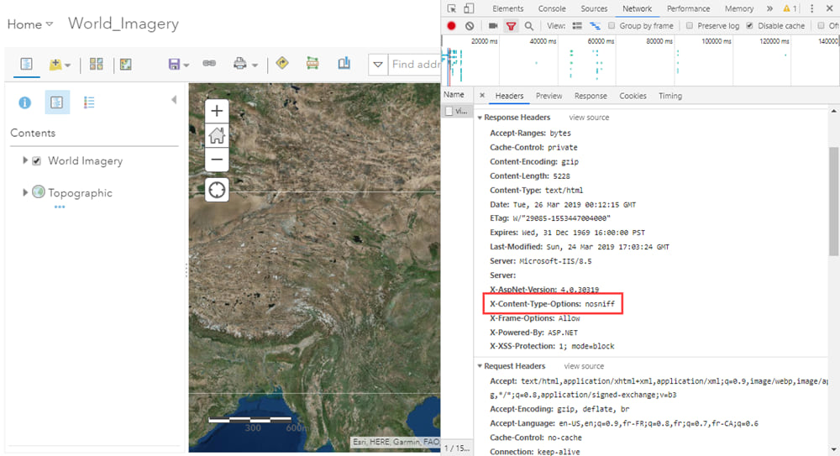Collapse the Request Headers section
840x456 pixels.
pos(480,366)
